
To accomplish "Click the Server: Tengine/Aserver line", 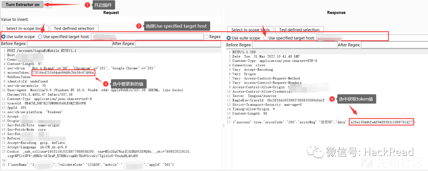I will [254, 96].
